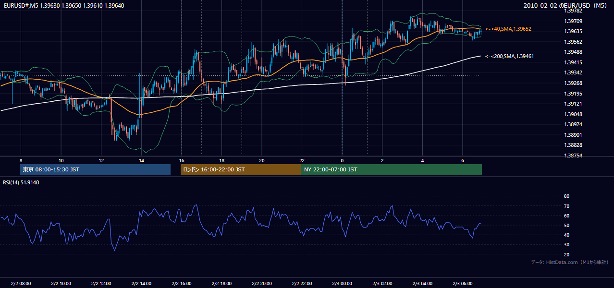The image size is (614, 288).
Task: Click price axis value 1.39415
Action: [573, 62]
